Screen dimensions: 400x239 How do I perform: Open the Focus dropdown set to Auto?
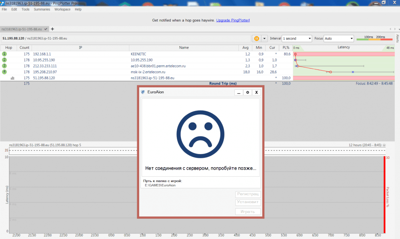coord(338,38)
